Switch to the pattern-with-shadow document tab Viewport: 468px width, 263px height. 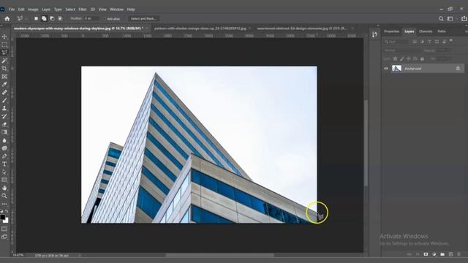point(200,28)
